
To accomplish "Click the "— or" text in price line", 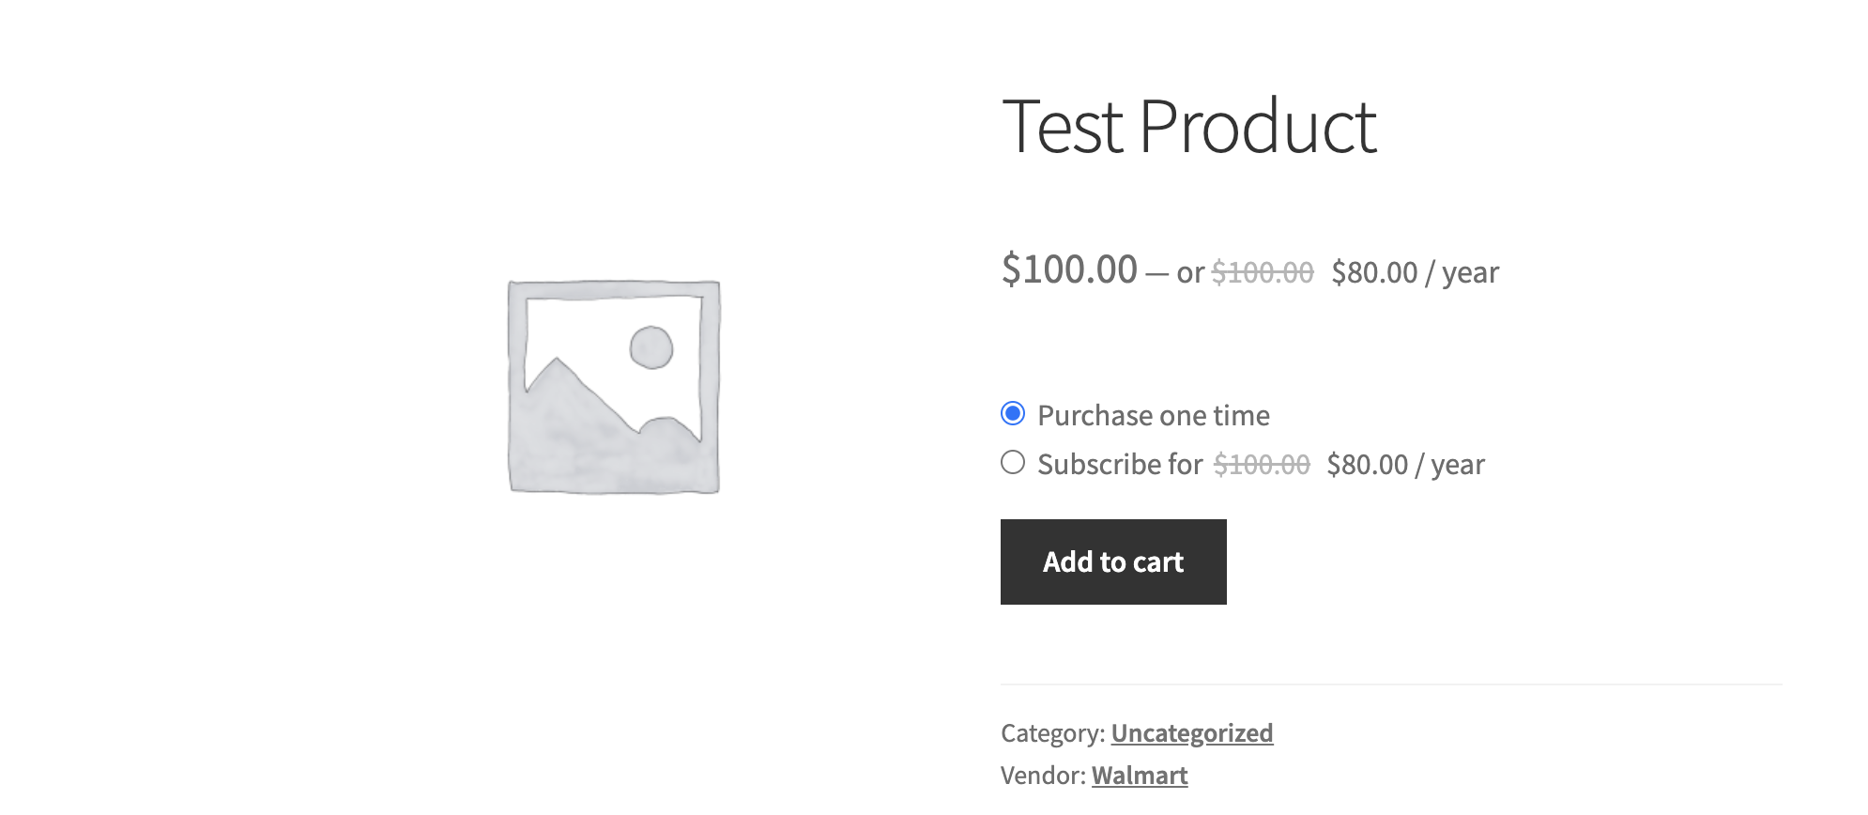I will pyautogui.click(x=1175, y=272).
